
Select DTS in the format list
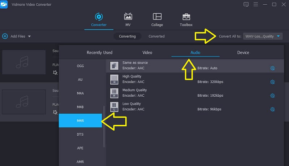80,134
